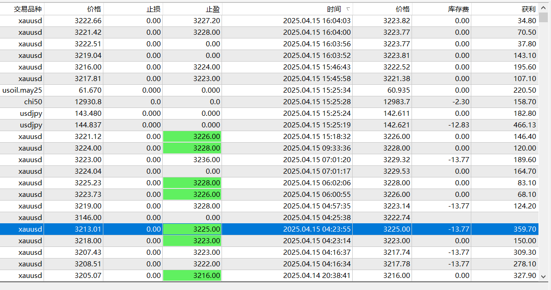Click close price 12983.7
Image resolution: width=551 pixels, height=290 pixels.
397,102
